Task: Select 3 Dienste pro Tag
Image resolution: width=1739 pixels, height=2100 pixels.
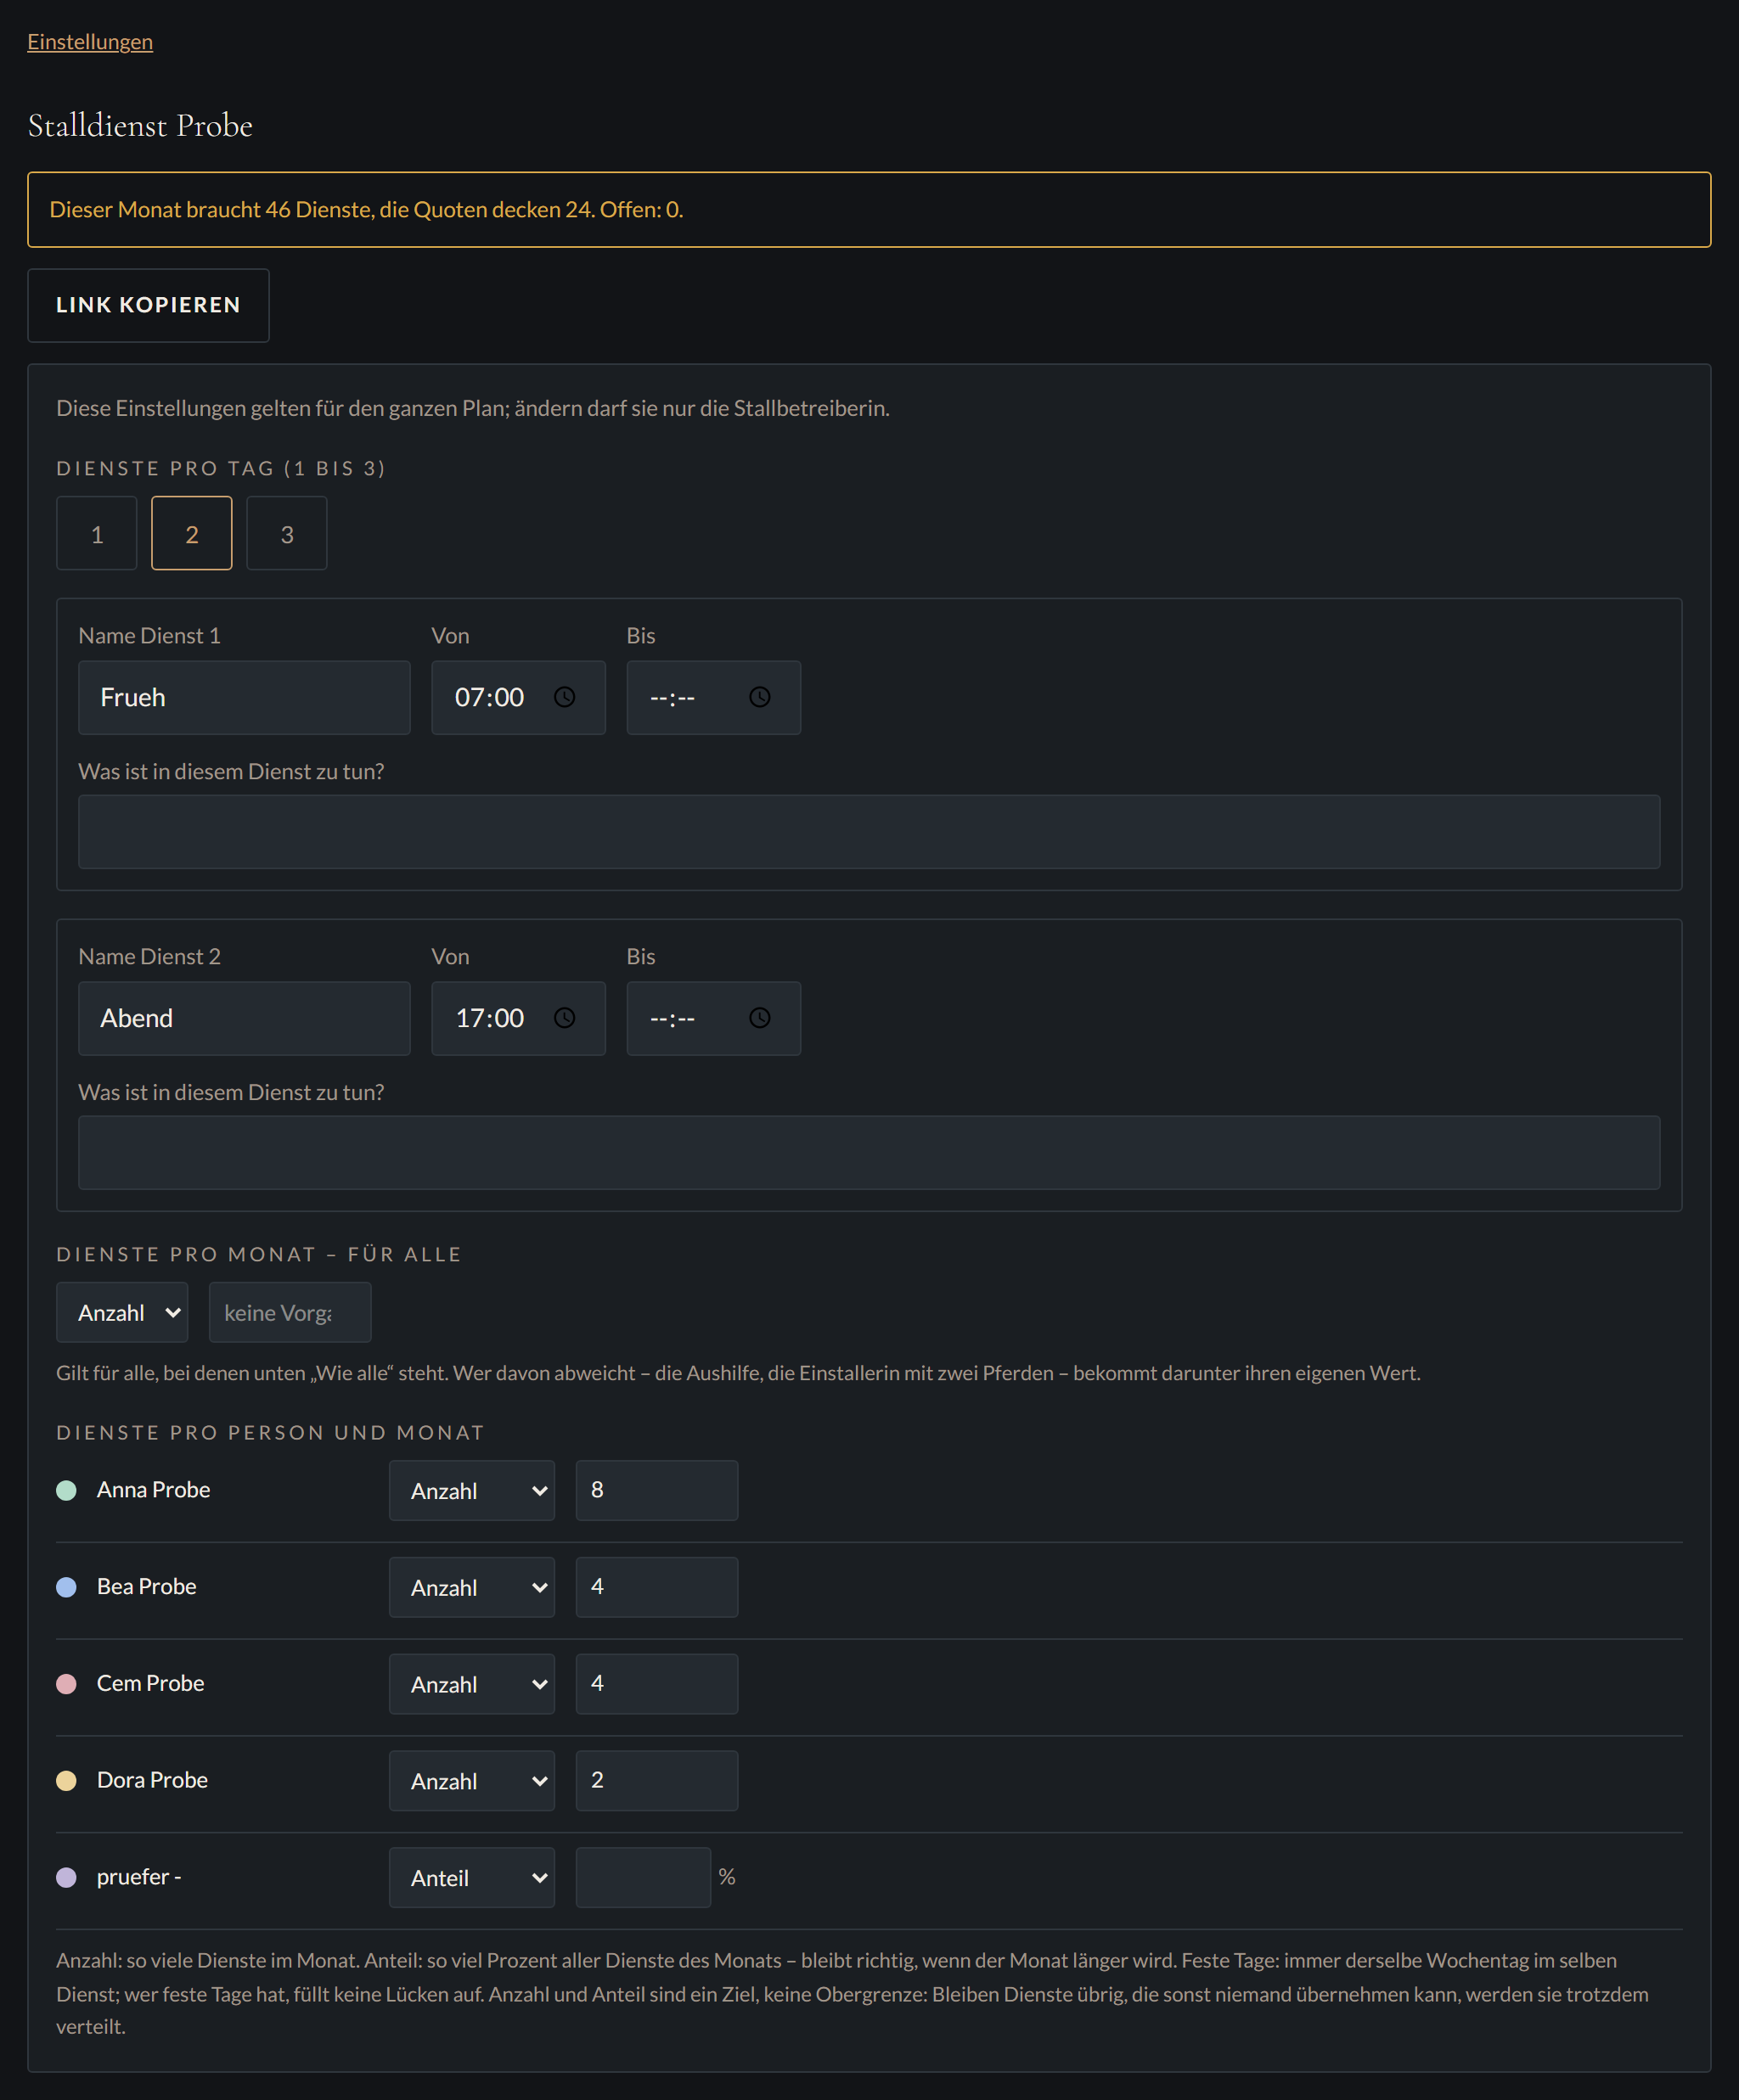Action: 287,533
